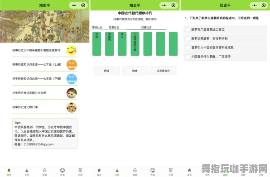This screenshot has height=177, width=270.
Task: Click the 知史乎 title on the left screen
Action: pos(44,5)
